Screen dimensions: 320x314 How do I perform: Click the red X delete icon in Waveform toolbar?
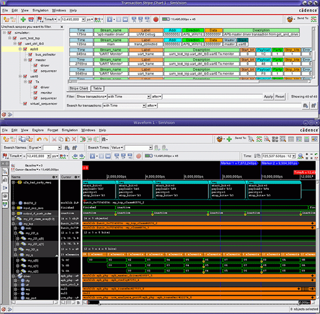(x=74, y=139)
